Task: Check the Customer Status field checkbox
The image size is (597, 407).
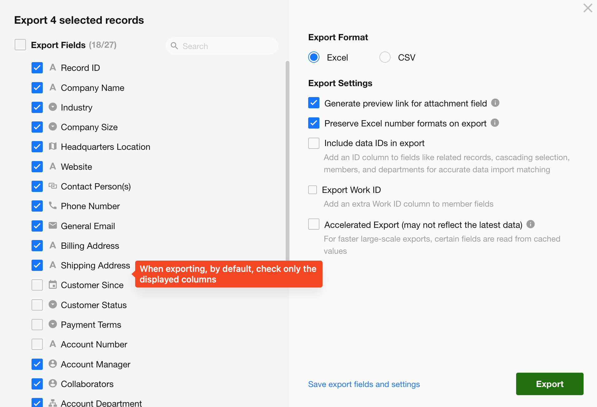Action: tap(37, 305)
